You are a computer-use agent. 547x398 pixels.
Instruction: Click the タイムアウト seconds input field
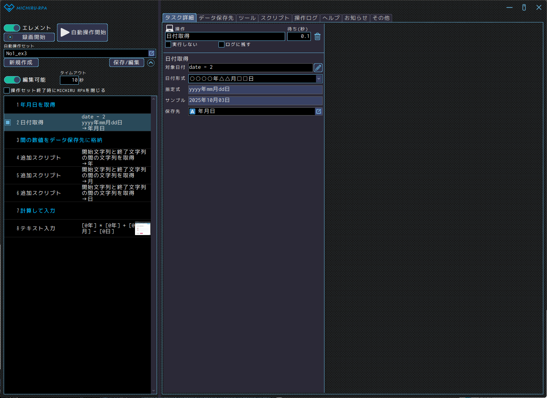pyautogui.click(x=69, y=80)
